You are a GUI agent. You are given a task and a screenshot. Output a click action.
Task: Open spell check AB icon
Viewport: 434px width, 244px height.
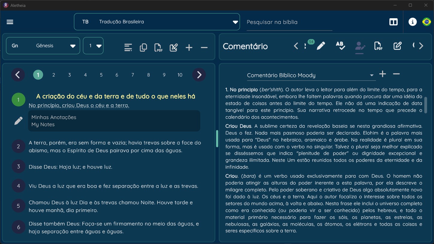point(340,46)
